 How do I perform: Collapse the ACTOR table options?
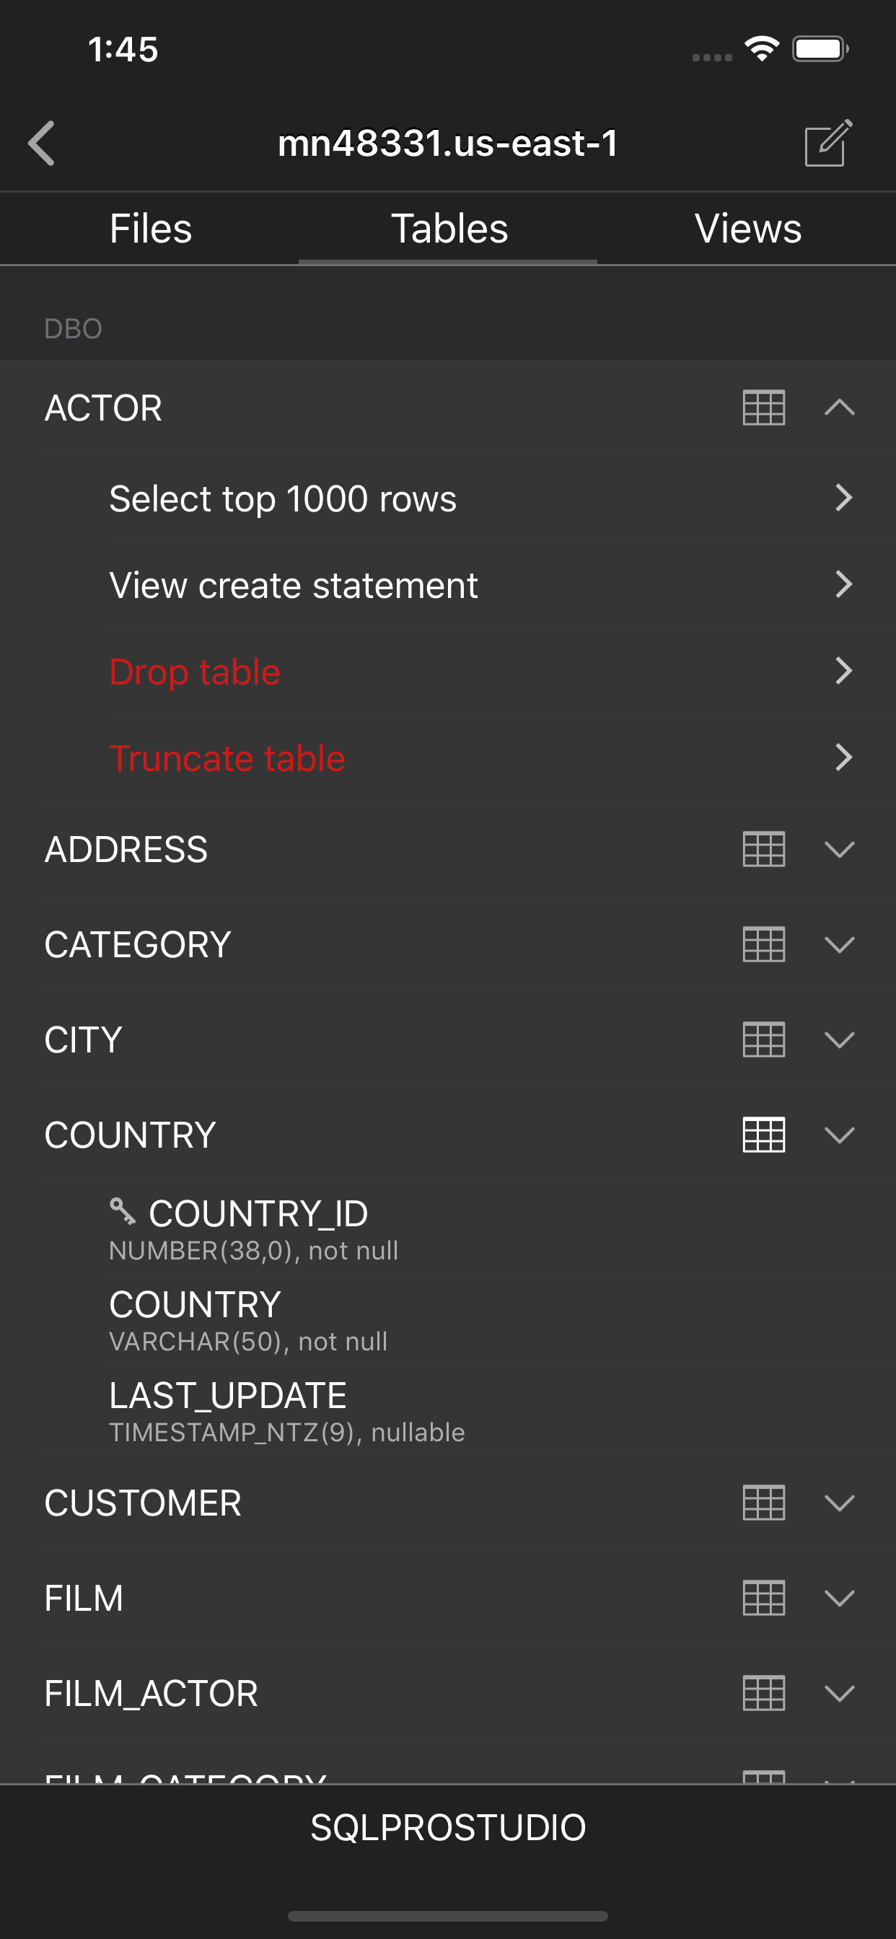point(839,408)
